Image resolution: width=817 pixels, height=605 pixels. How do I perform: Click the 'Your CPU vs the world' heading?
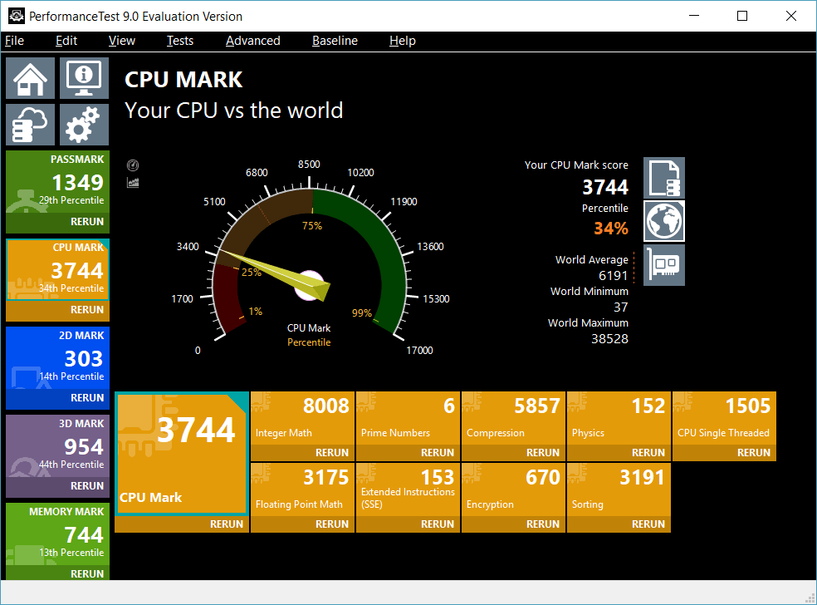(234, 111)
